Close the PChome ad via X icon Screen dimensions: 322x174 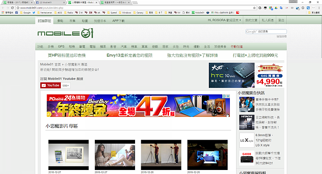point(228,96)
